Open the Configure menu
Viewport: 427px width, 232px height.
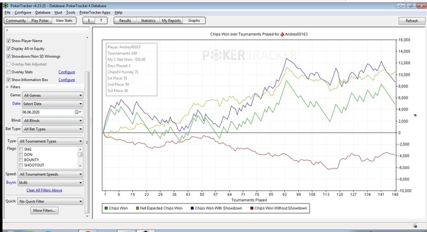click(23, 13)
